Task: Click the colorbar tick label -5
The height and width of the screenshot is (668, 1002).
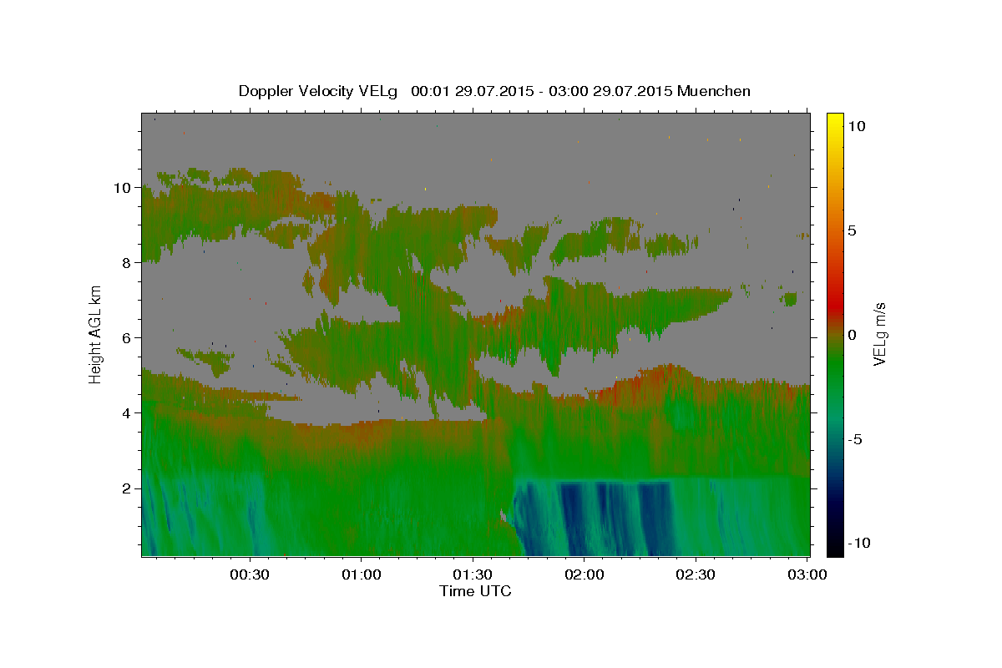Action: tap(856, 439)
